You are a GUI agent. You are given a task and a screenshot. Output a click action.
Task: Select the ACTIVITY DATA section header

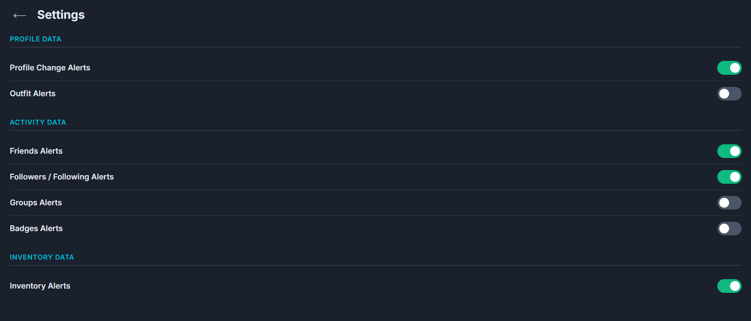pyautogui.click(x=38, y=122)
